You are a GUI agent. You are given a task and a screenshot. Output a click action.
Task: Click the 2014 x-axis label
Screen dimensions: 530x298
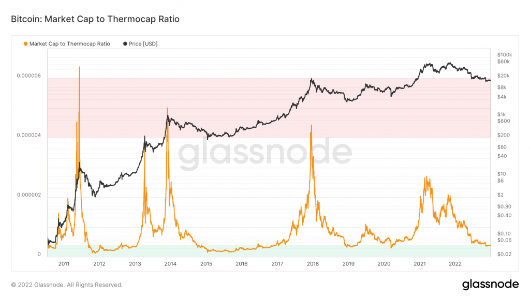170,264
